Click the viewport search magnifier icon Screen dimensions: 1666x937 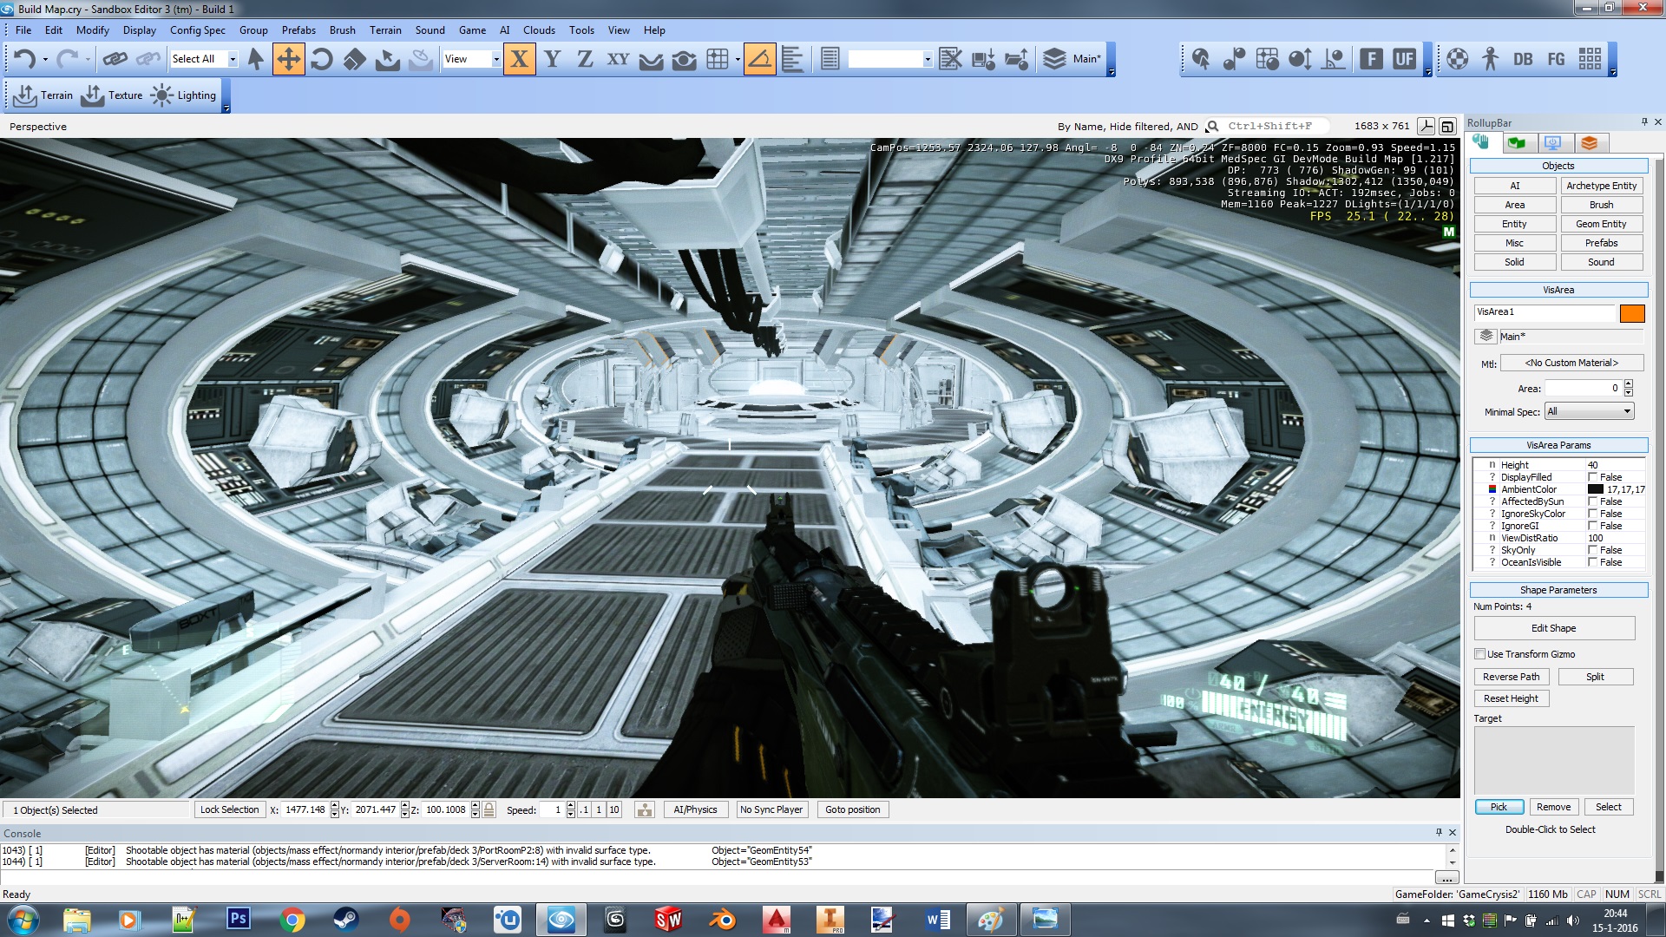point(1212,127)
